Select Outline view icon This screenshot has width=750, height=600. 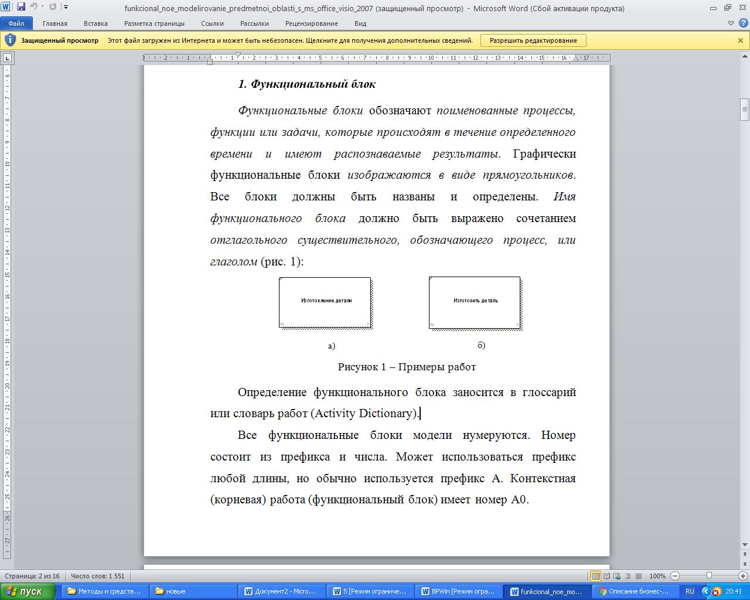(x=628, y=576)
